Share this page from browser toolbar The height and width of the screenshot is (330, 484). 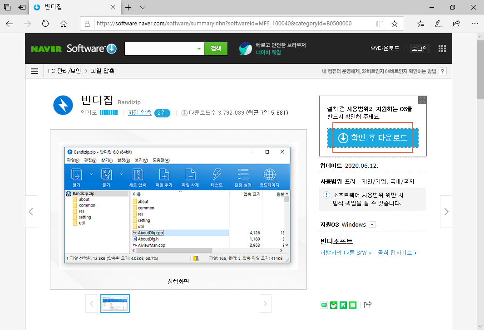[456, 24]
